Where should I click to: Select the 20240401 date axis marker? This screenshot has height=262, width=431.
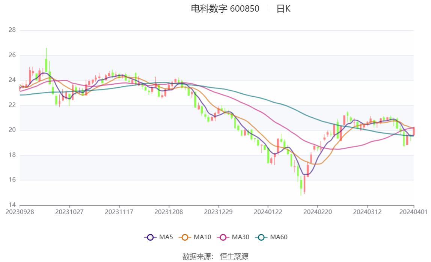(x=413, y=212)
